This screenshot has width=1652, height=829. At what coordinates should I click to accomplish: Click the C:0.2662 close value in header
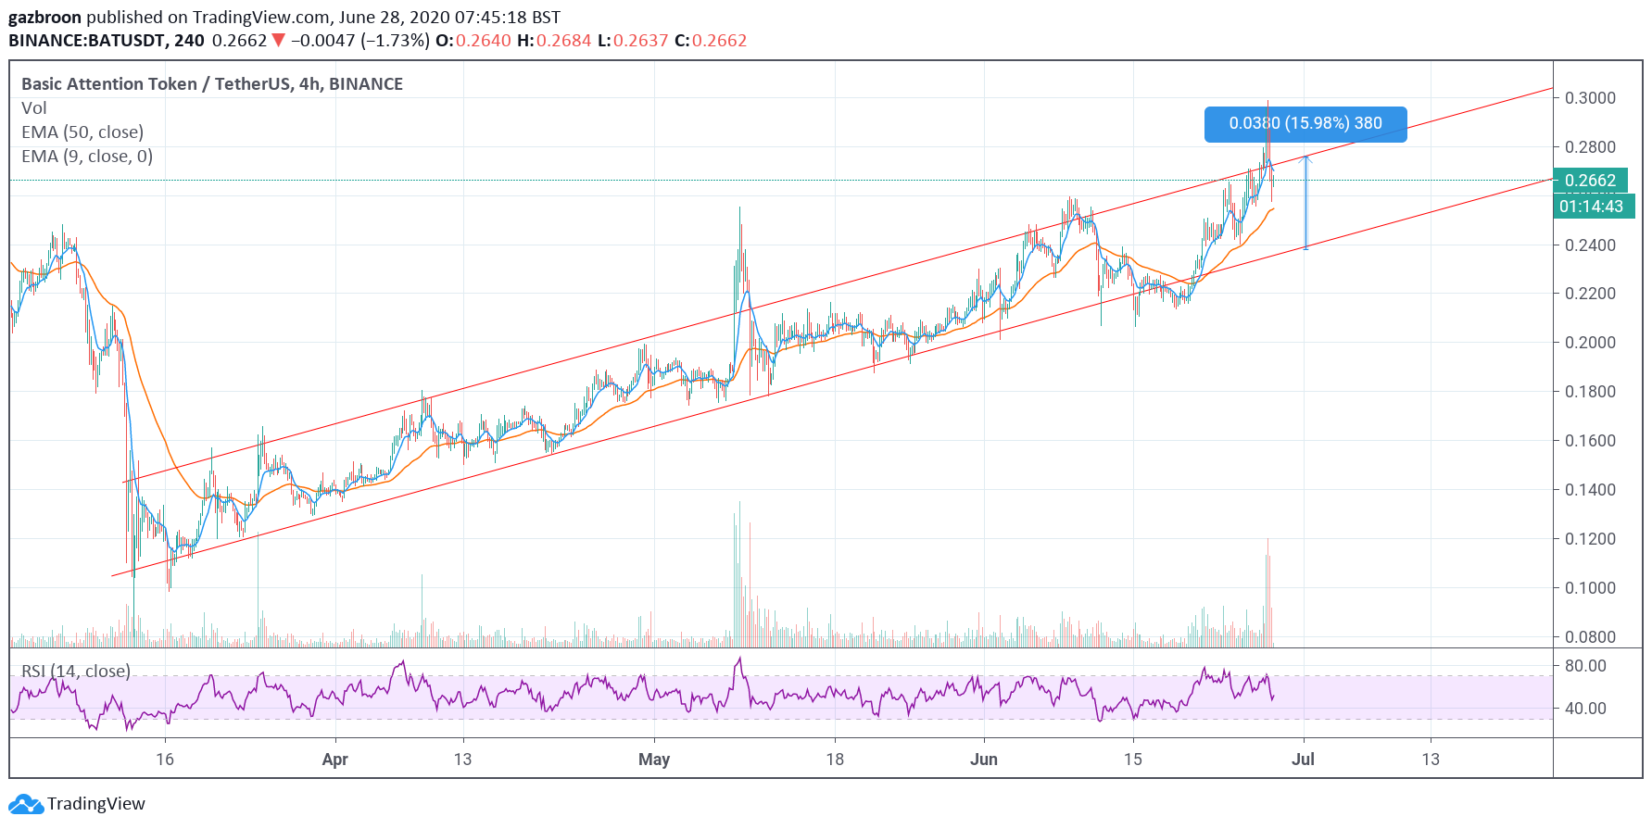pyautogui.click(x=711, y=40)
